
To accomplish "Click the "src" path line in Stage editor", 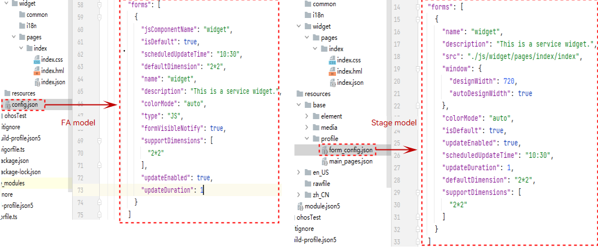I will (511, 57).
